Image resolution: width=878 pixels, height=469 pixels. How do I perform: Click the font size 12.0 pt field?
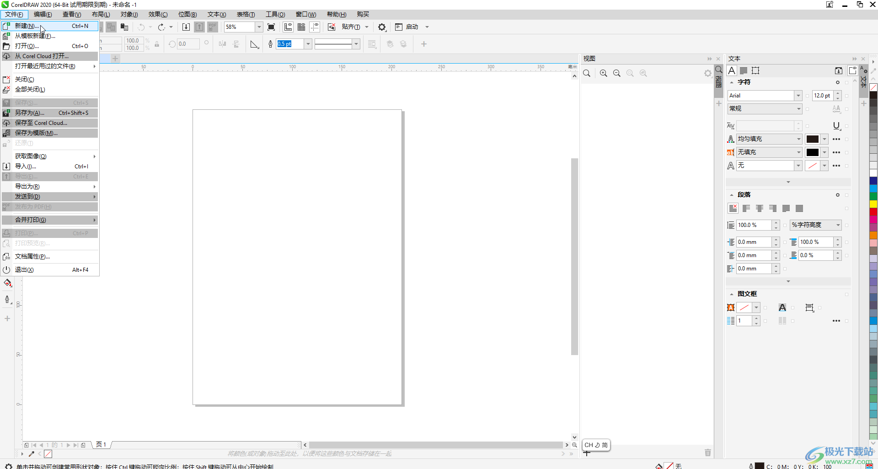pos(823,96)
